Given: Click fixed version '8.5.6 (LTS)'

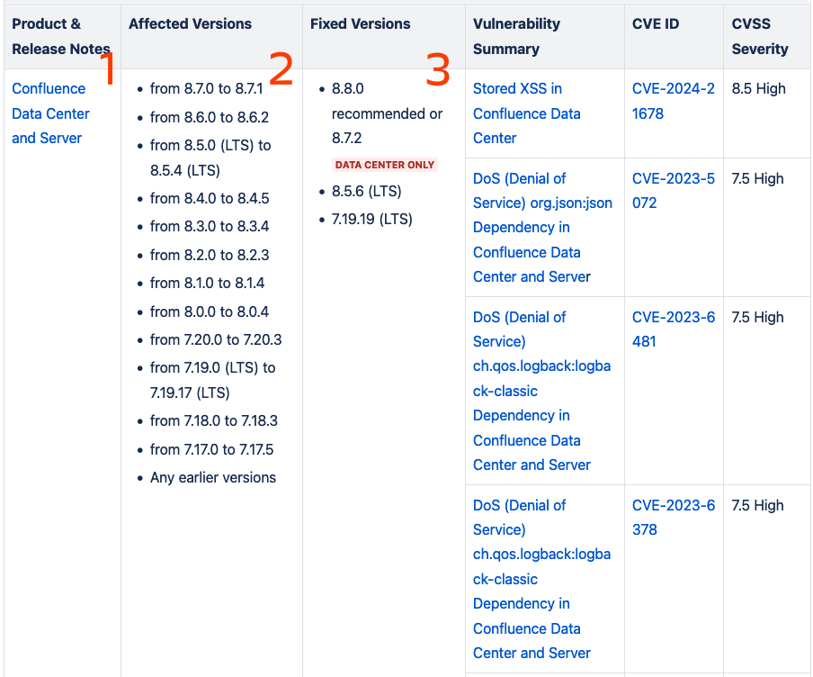Looking at the screenshot, I should pyautogui.click(x=367, y=191).
